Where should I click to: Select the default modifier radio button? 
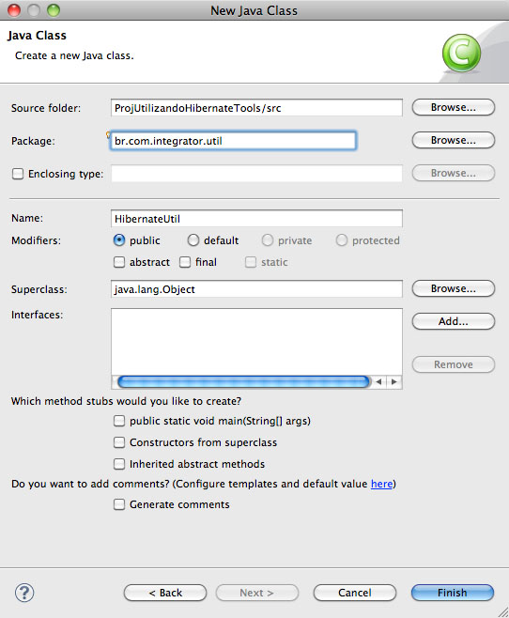coord(193,240)
